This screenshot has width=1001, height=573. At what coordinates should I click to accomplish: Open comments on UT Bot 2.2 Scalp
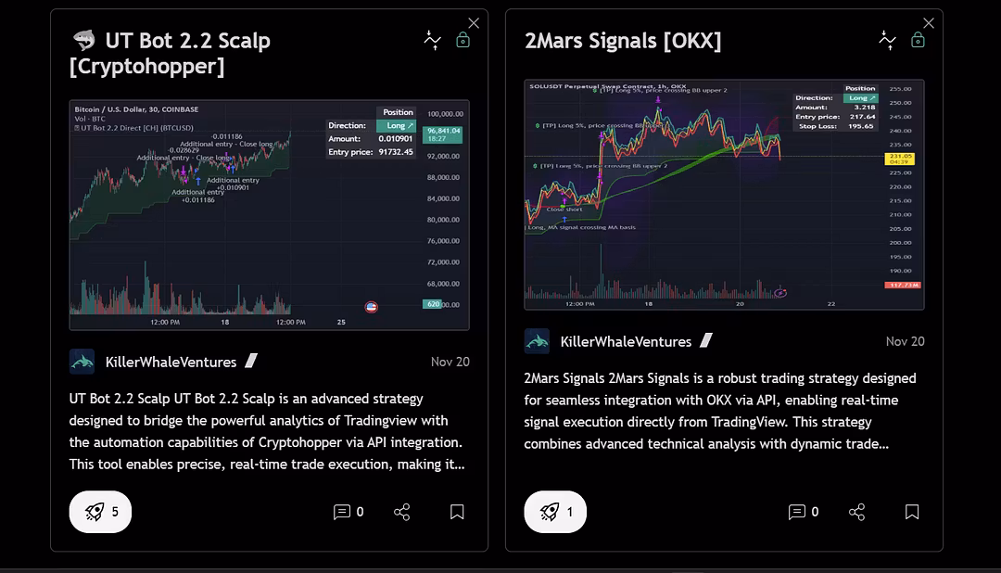coord(348,512)
